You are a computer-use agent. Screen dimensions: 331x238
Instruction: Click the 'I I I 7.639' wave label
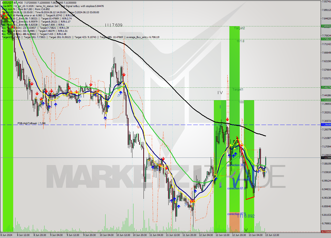click(x=114, y=25)
